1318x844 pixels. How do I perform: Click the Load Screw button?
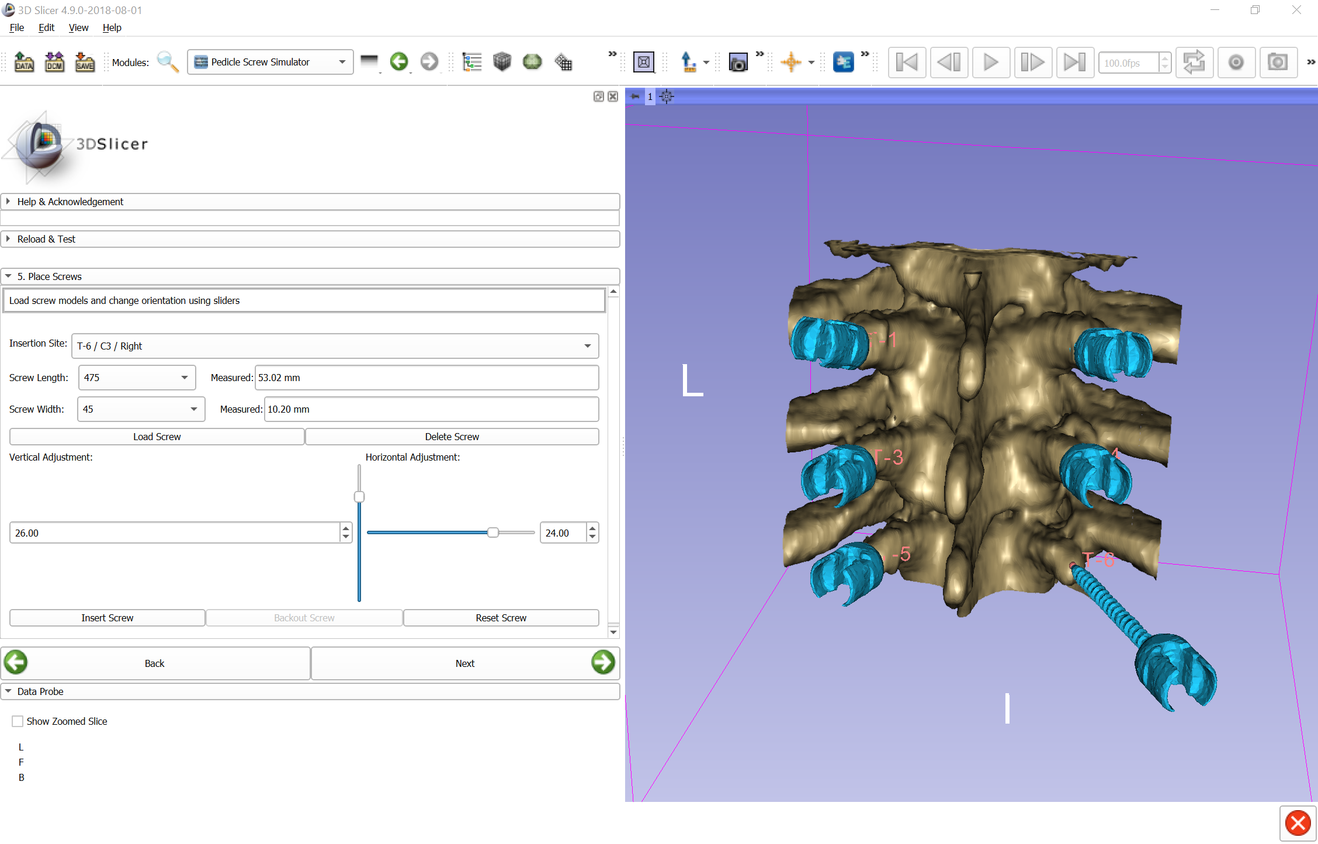coord(157,437)
